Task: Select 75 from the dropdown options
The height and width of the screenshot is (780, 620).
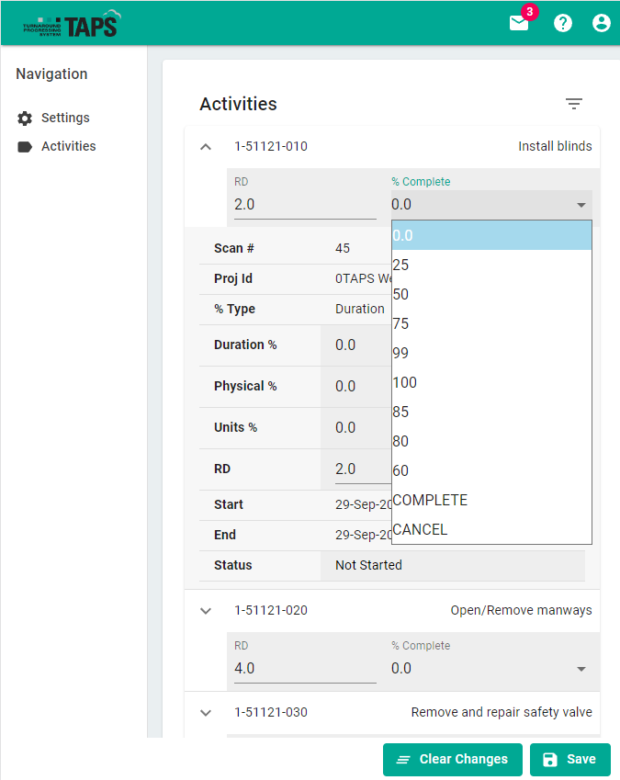Action: [491, 323]
